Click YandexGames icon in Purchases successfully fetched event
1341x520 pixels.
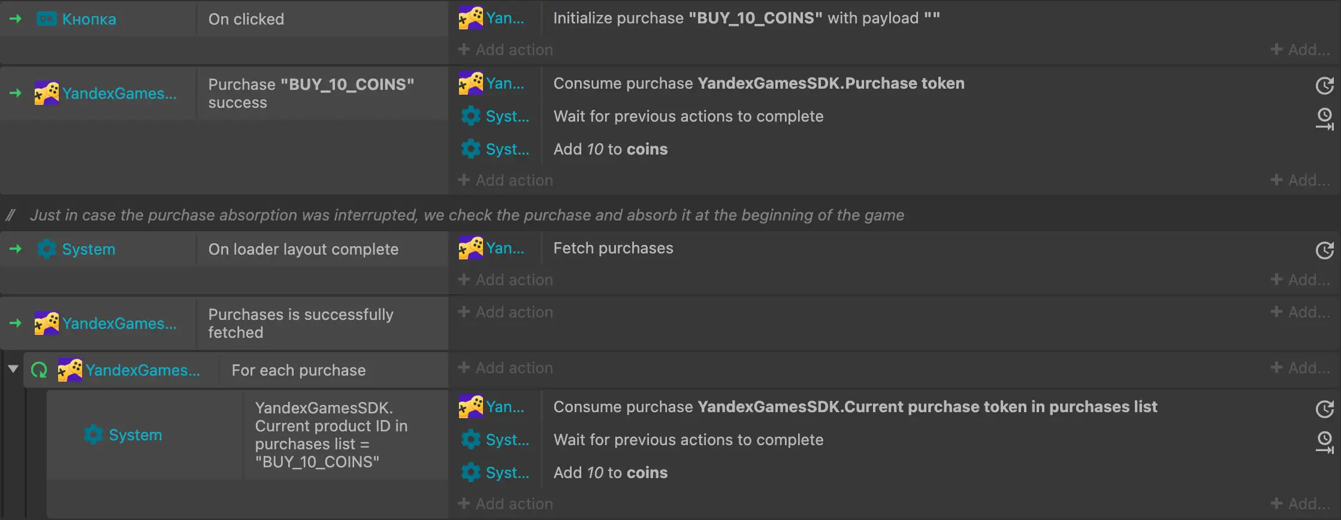46,324
